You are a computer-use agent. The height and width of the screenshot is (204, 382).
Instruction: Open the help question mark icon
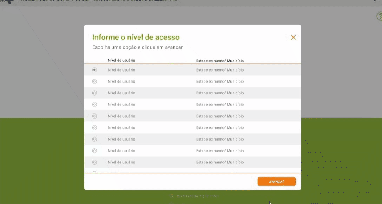[x=379, y=16]
